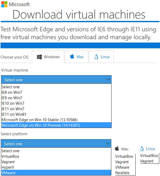Image resolution: width=160 pixels, height=176 pixels.
Task: Select HyperV platform option
Action: [56, 167]
